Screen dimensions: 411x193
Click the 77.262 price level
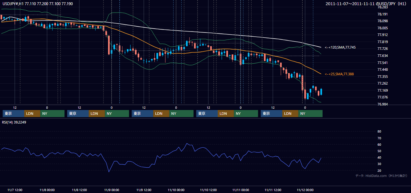click(382, 83)
